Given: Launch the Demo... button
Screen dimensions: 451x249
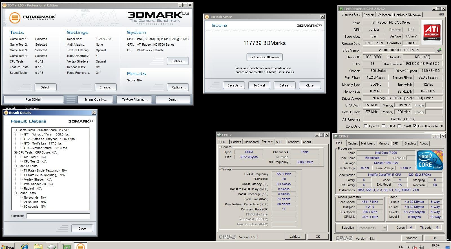Looking at the screenshot, I should [x=173, y=99].
